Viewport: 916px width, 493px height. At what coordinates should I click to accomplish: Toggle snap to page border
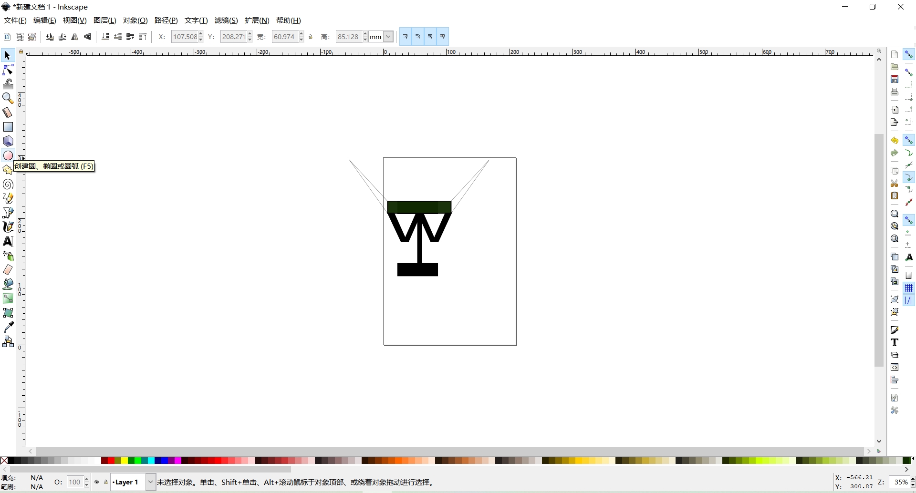pyautogui.click(x=909, y=276)
